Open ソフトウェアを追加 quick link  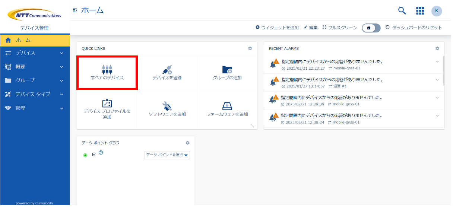coord(167,109)
